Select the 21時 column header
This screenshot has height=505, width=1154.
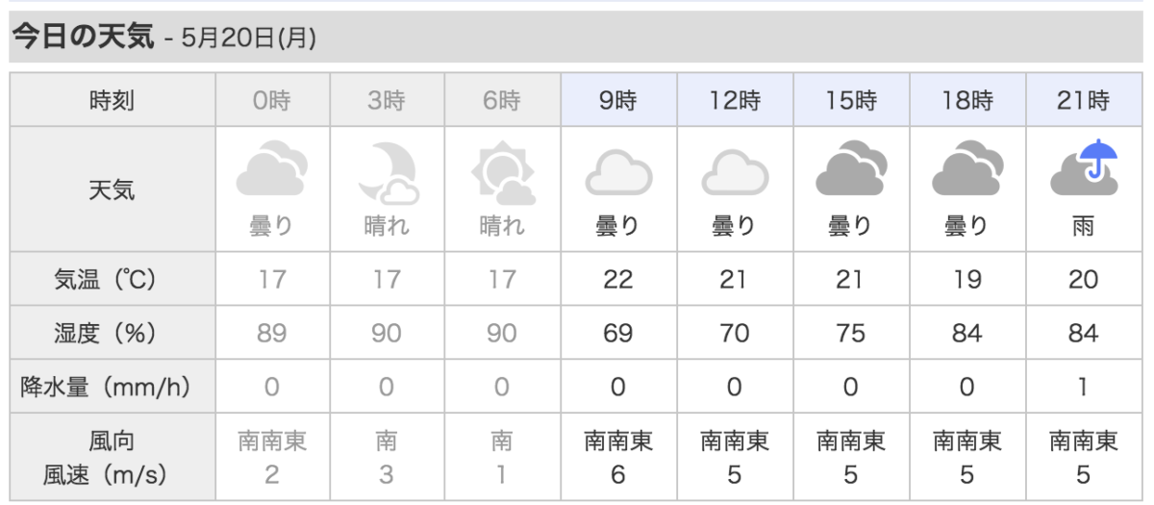(1084, 100)
